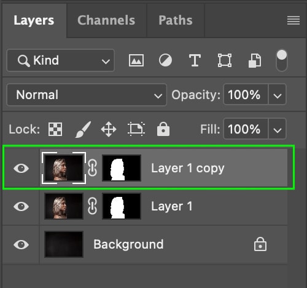Click the shape layer filter icon
The height and width of the screenshot is (288, 307).
pos(225,60)
